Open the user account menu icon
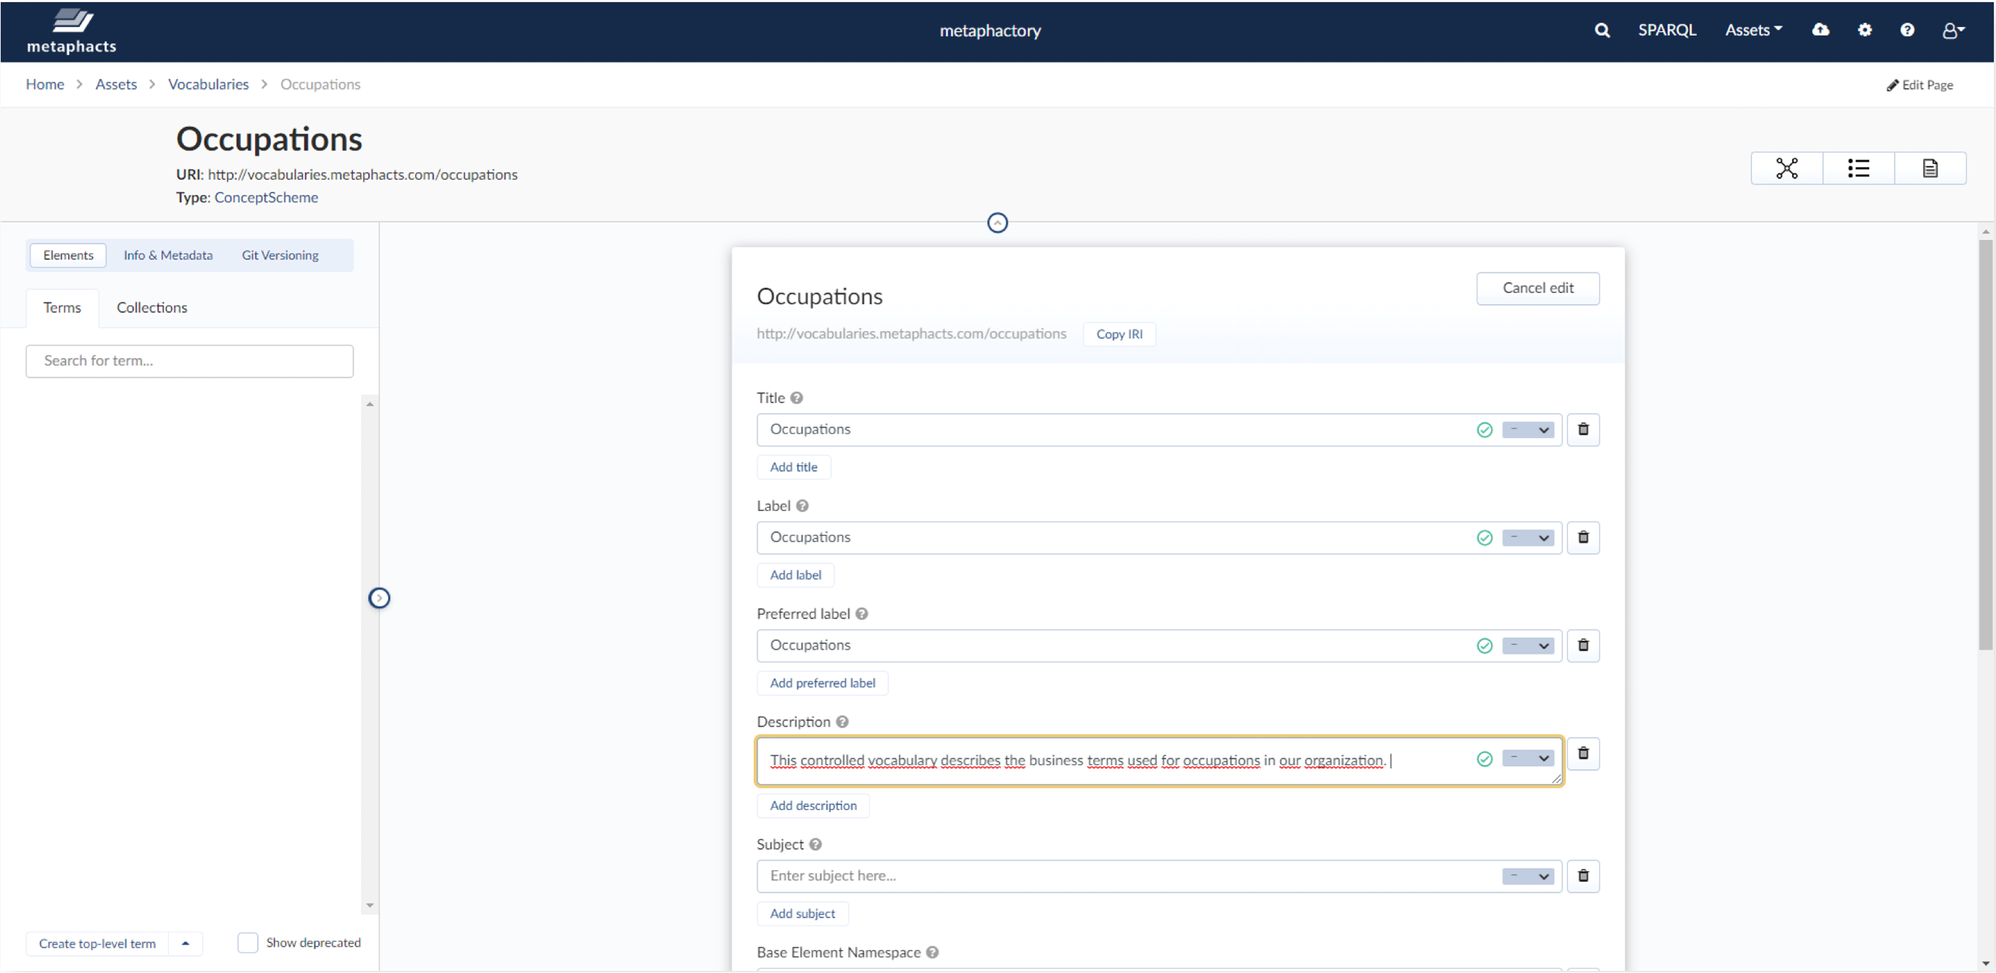Screen dimensions: 1996x973 [x=1952, y=30]
